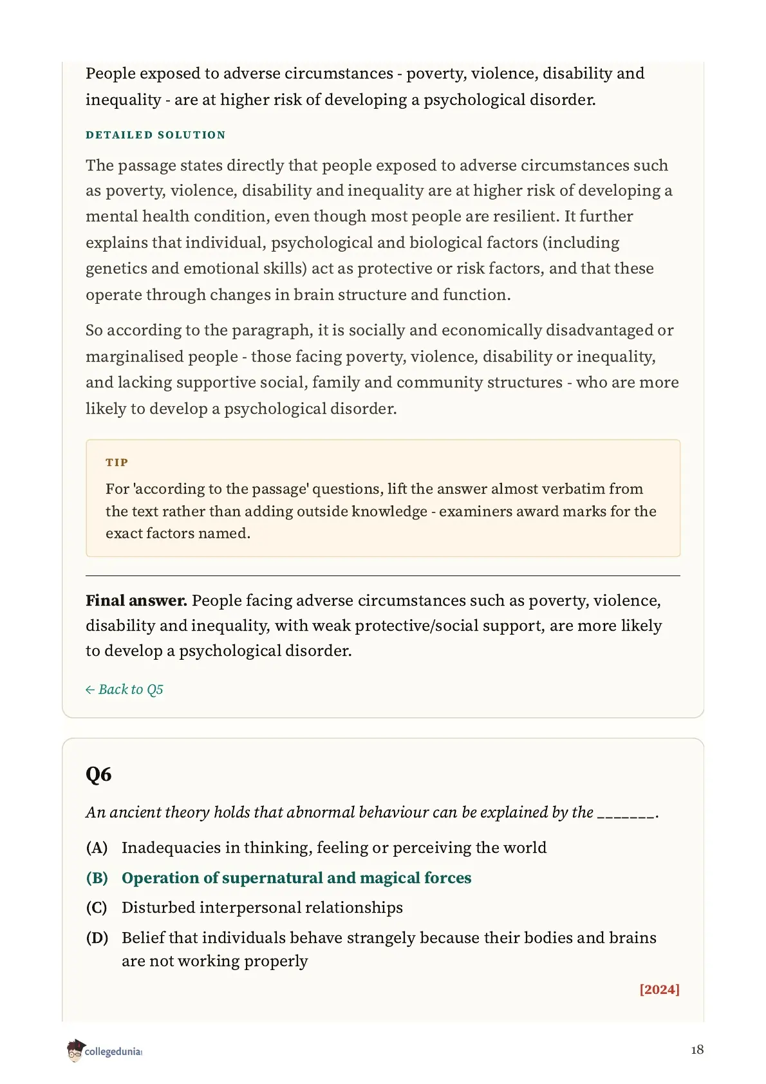The image size is (766, 1084).
Task: Click the (B) option letter marker
Action: point(97,878)
